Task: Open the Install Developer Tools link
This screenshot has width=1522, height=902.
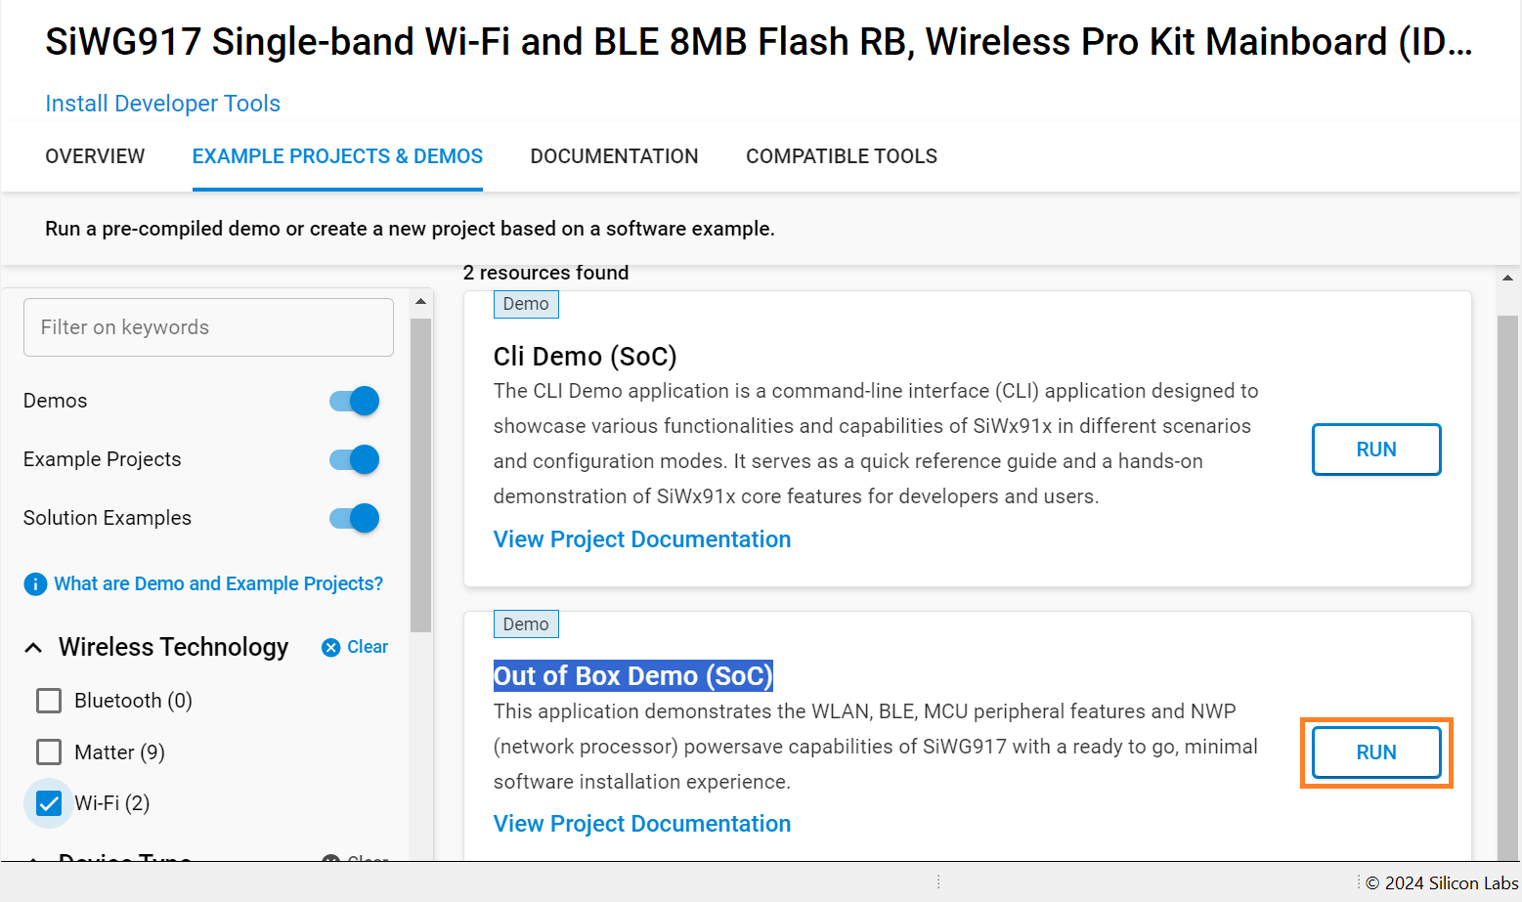Action: point(162,104)
